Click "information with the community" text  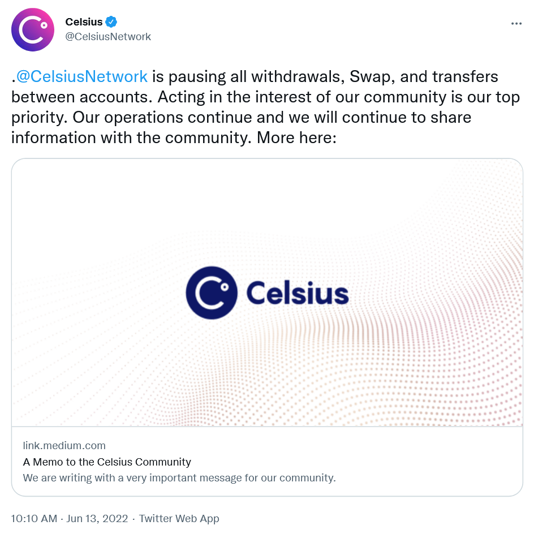point(130,137)
